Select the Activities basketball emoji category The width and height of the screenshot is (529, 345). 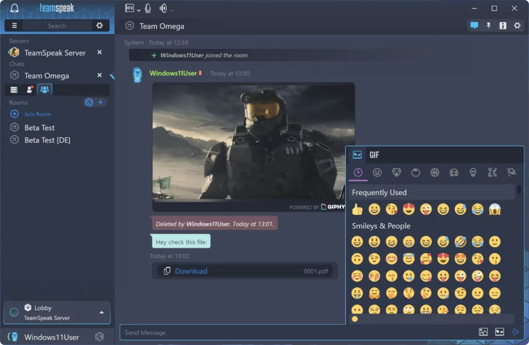pyautogui.click(x=435, y=172)
